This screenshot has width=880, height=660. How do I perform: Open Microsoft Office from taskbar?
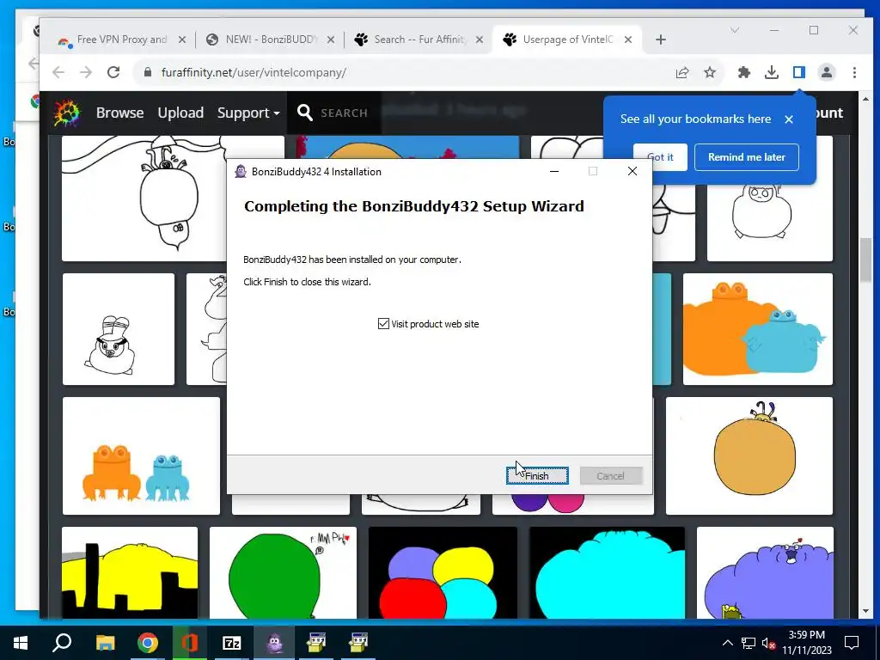(x=190, y=643)
